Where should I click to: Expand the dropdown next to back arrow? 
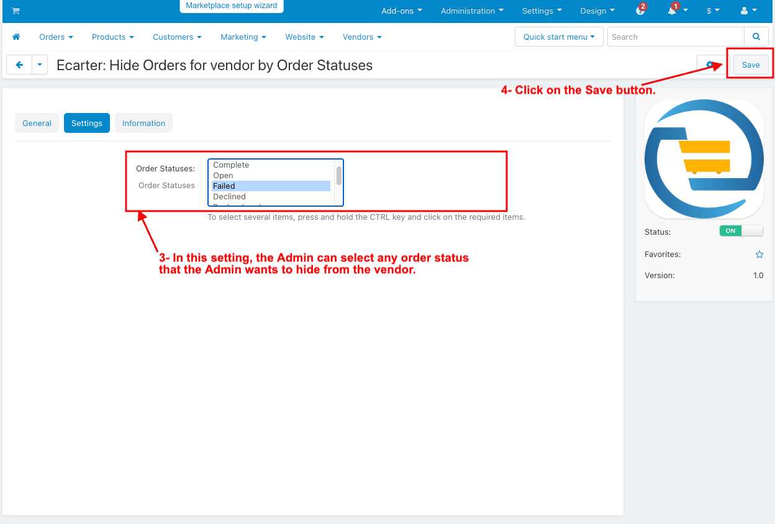(x=40, y=65)
